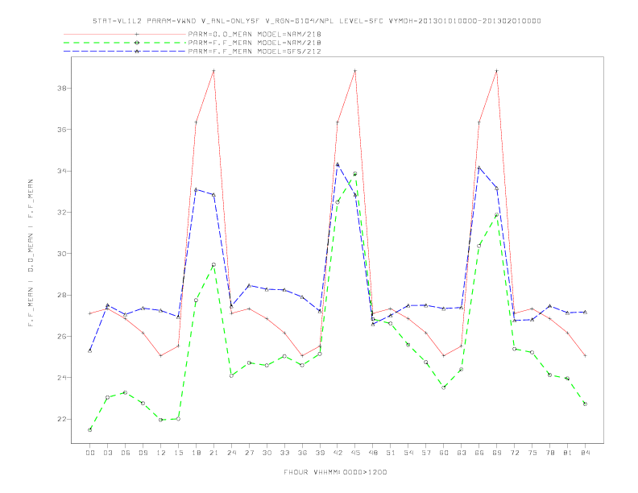Viewport: 638px width, 493px height.
Task: Click x-axis tick label 27
Action: (x=249, y=453)
